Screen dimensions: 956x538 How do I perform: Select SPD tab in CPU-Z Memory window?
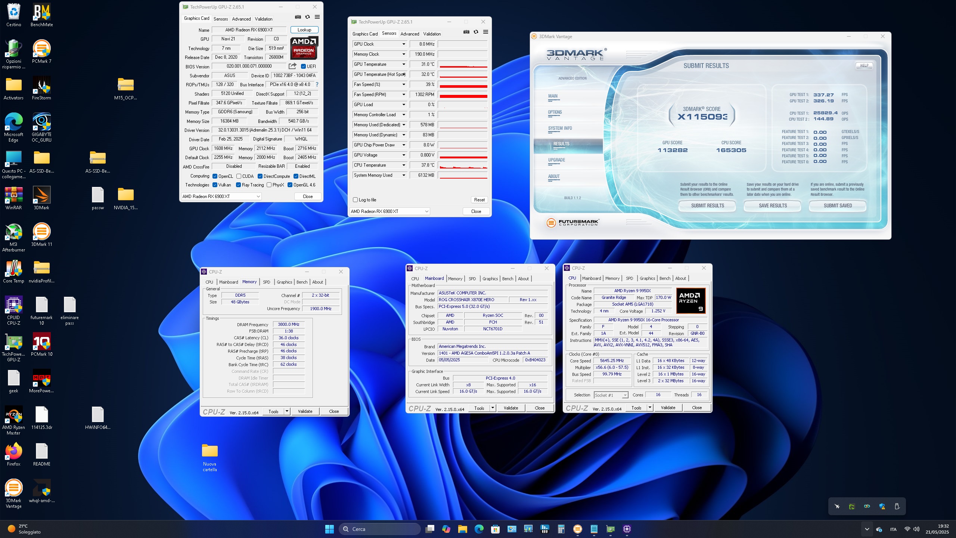[266, 282]
